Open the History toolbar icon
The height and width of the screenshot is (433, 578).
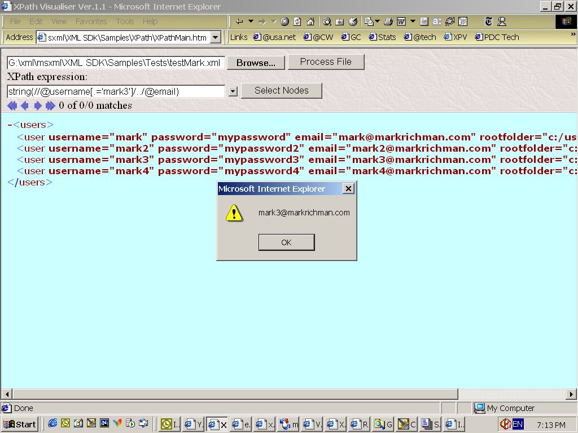click(353, 22)
